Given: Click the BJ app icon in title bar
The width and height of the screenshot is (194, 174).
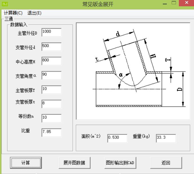Looking at the screenshot, I should point(4,4).
